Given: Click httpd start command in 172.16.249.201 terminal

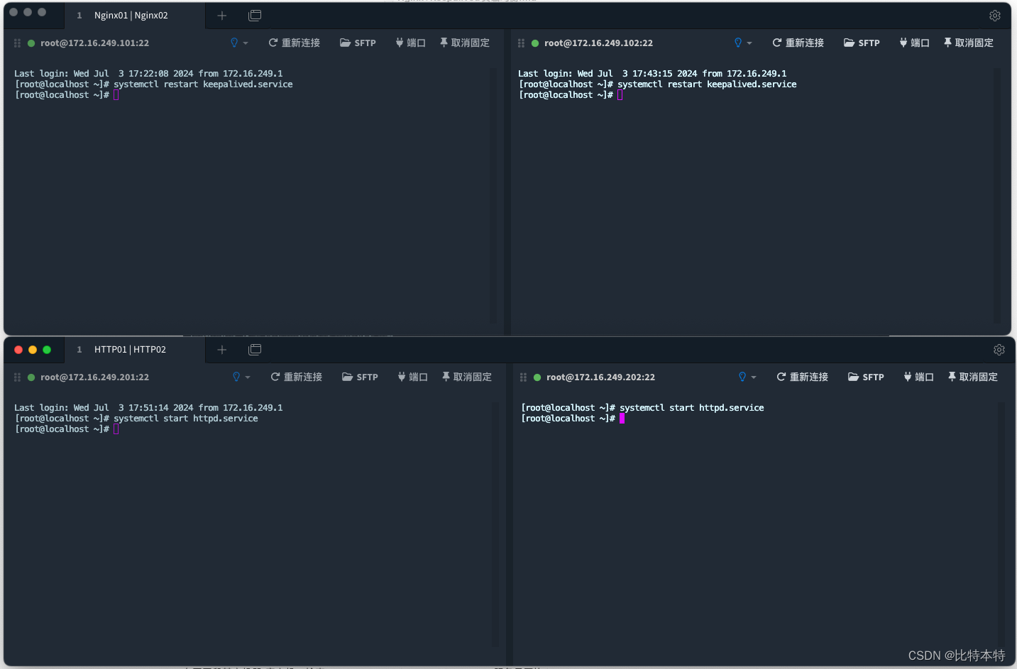Looking at the screenshot, I should [186, 419].
